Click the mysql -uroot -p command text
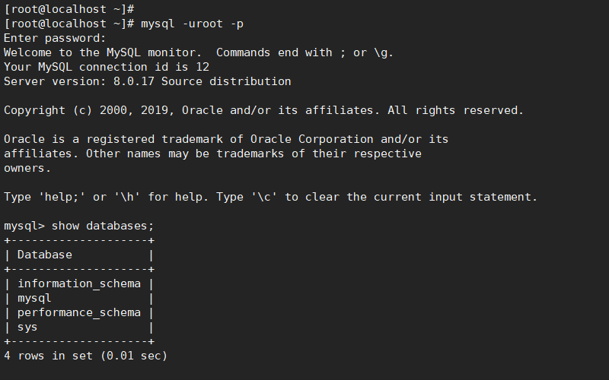 [193, 24]
